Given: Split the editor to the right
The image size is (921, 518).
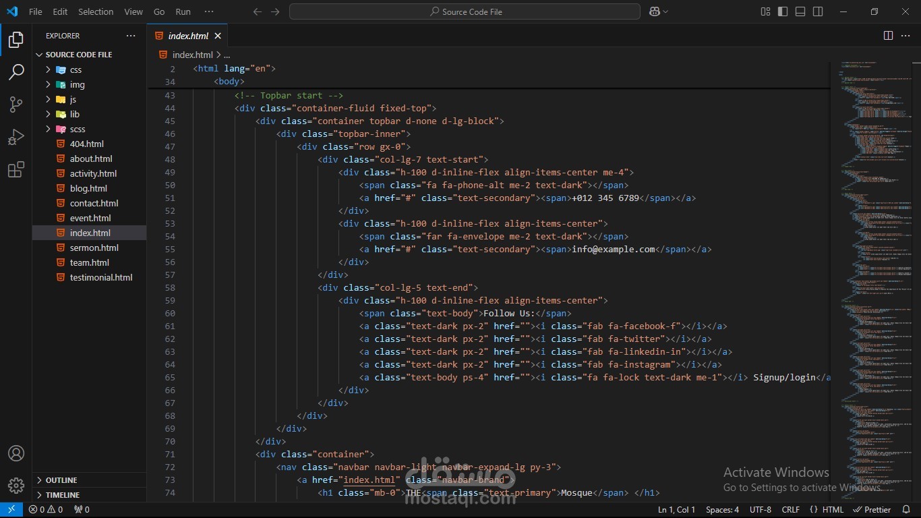Looking at the screenshot, I should [x=888, y=36].
